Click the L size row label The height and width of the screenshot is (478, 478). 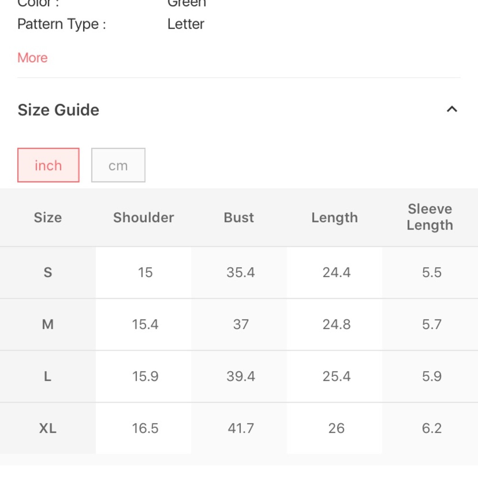pos(47,376)
